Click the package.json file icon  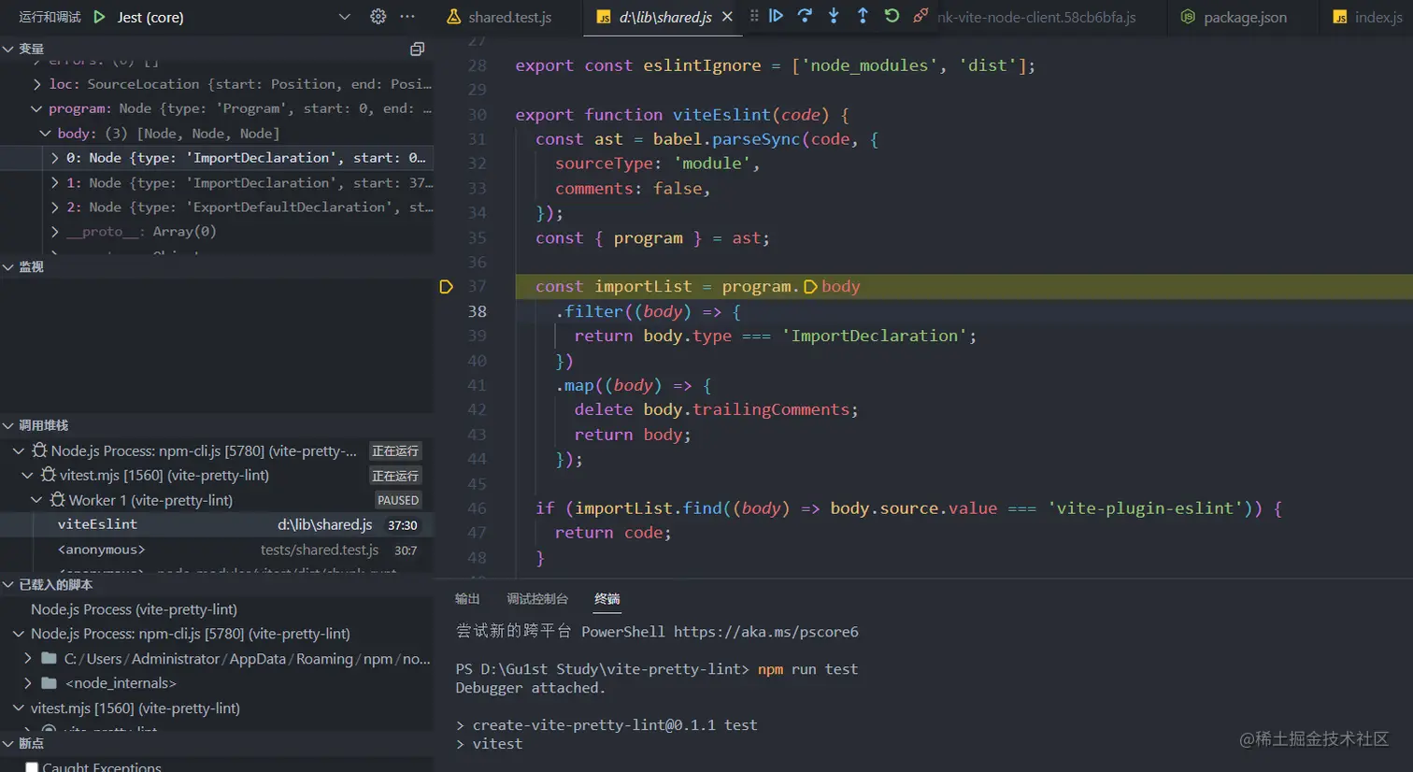click(1188, 17)
